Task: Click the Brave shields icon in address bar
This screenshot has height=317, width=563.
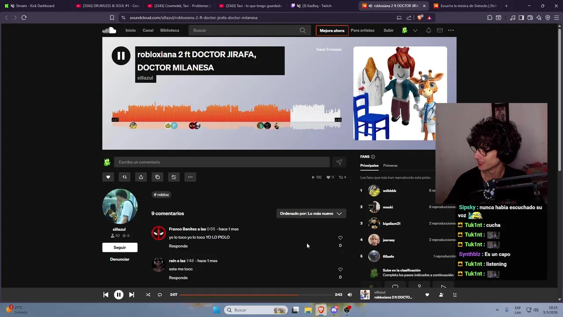Action: coord(420,18)
